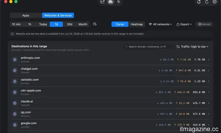Click the refresh icon
Viewport: 221px width, 133px height.
206,2
